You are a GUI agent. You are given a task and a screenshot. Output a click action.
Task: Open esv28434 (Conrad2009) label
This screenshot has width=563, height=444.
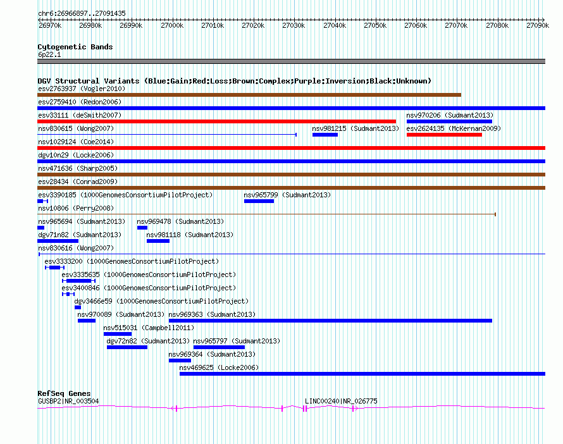tap(78, 182)
